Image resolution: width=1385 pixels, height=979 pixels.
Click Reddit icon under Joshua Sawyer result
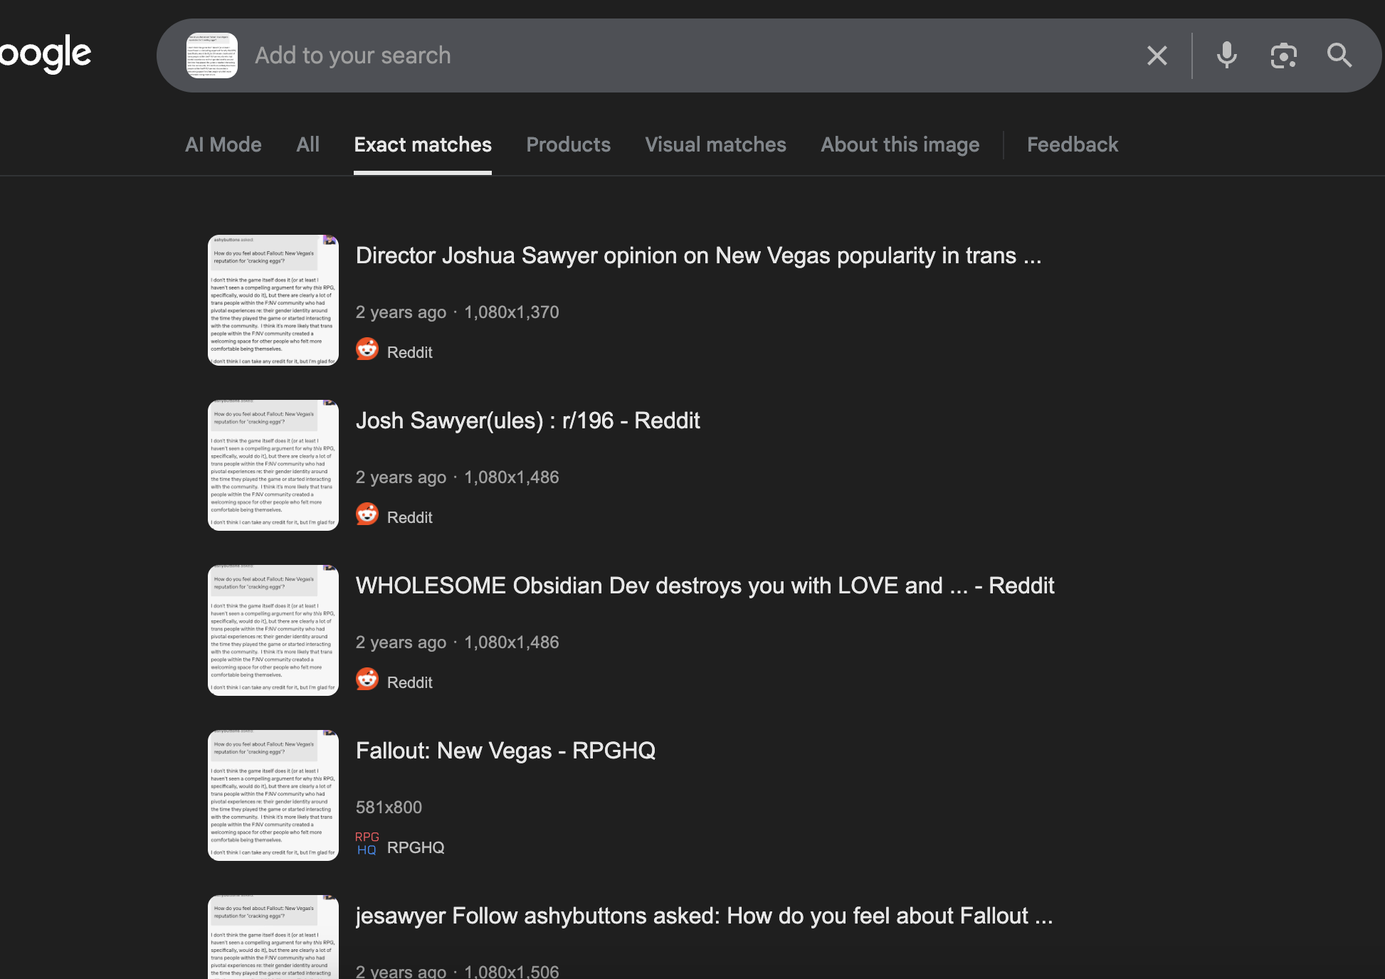tap(367, 349)
